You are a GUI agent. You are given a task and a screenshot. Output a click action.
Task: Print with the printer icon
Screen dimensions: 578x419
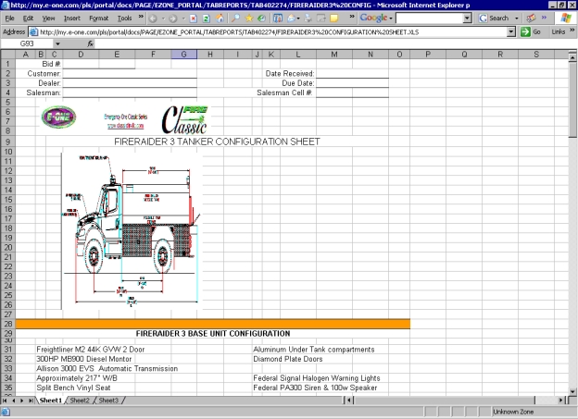pos(308,18)
